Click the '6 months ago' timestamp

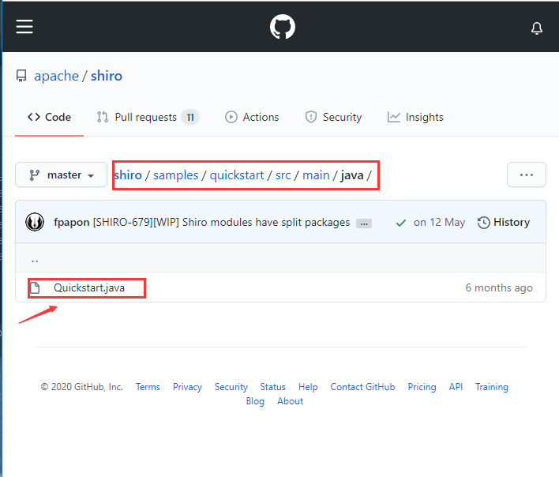pos(499,287)
